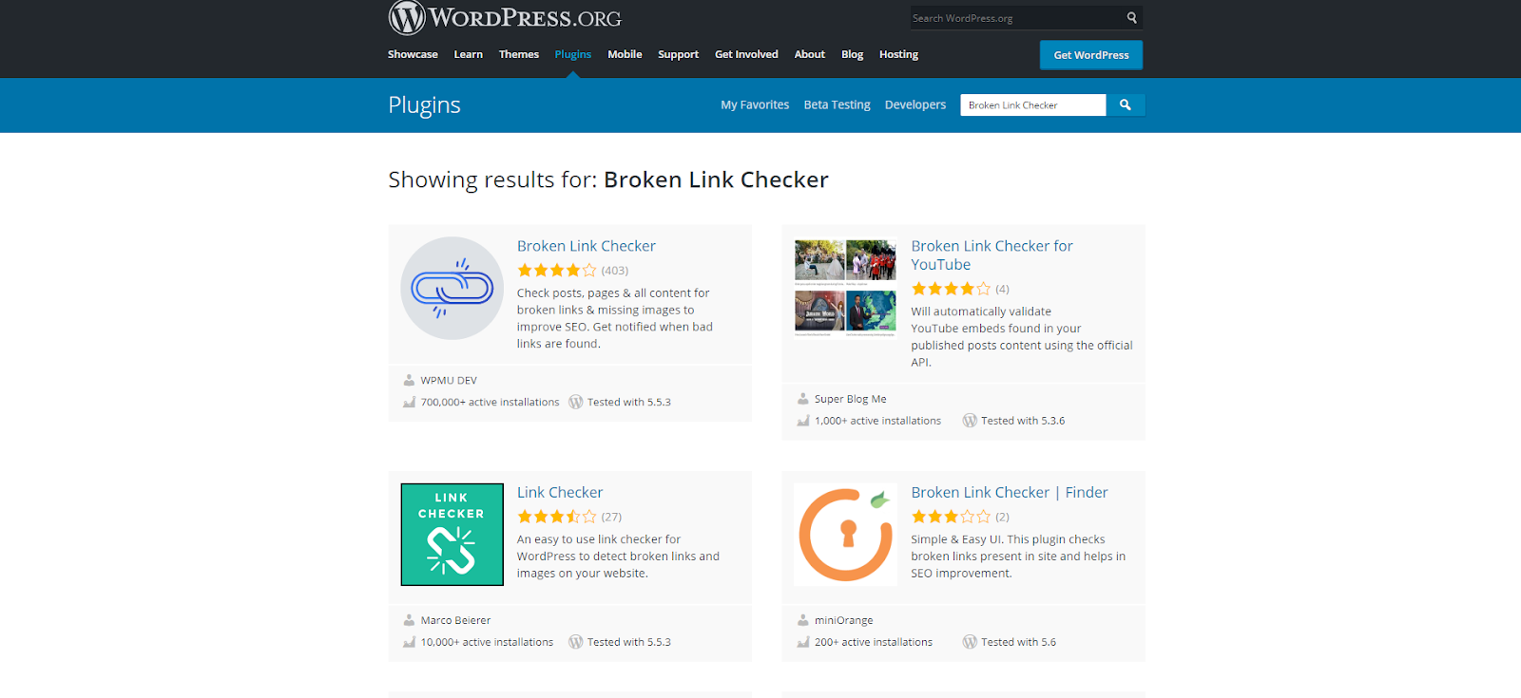Click star rating of Broken Link Checker | Finder
Image resolution: width=1521 pixels, height=698 pixels.
click(951, 518)
